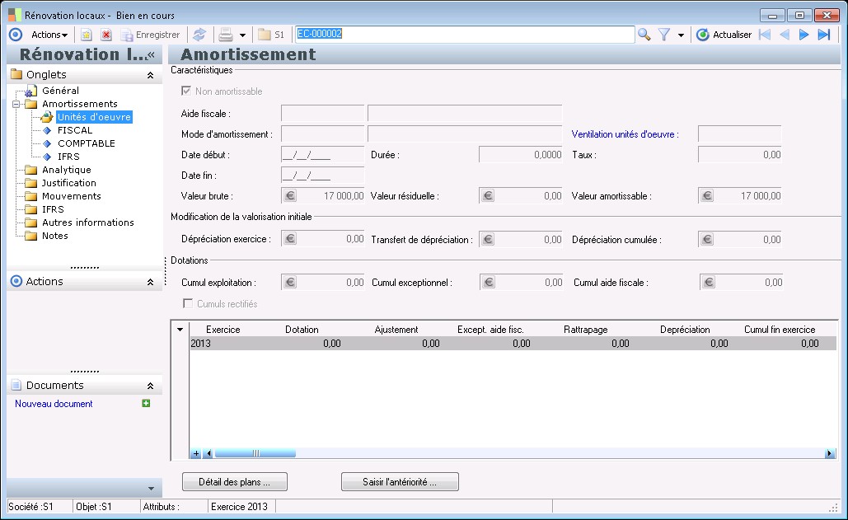
Task: Select IFRS under Amortissements
Action: tap(68, 157)
